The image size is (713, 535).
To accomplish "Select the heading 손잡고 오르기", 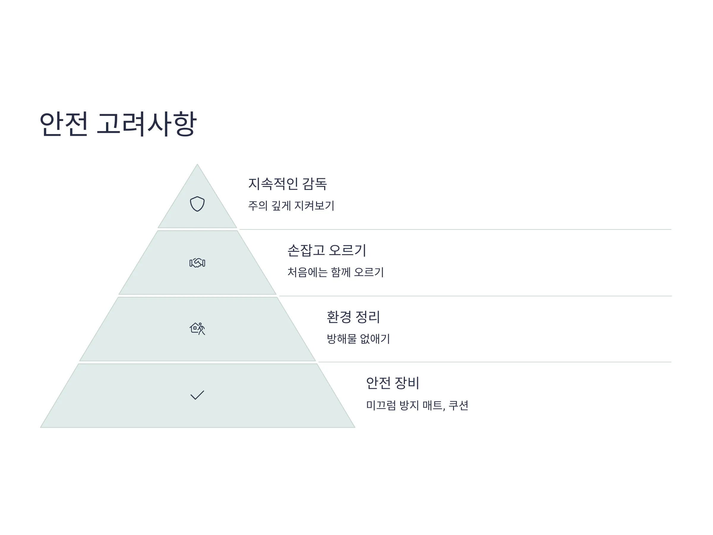I will click(x=327, y=250).
